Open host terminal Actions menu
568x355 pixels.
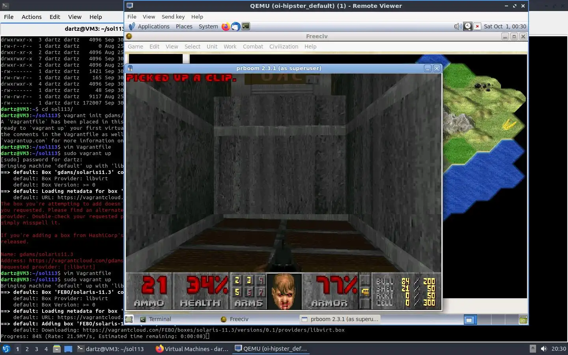pos(32,17)
